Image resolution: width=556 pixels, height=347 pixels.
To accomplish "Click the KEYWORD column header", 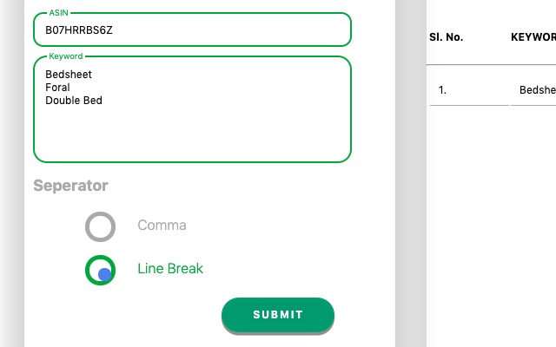I will tap(533, 38).
